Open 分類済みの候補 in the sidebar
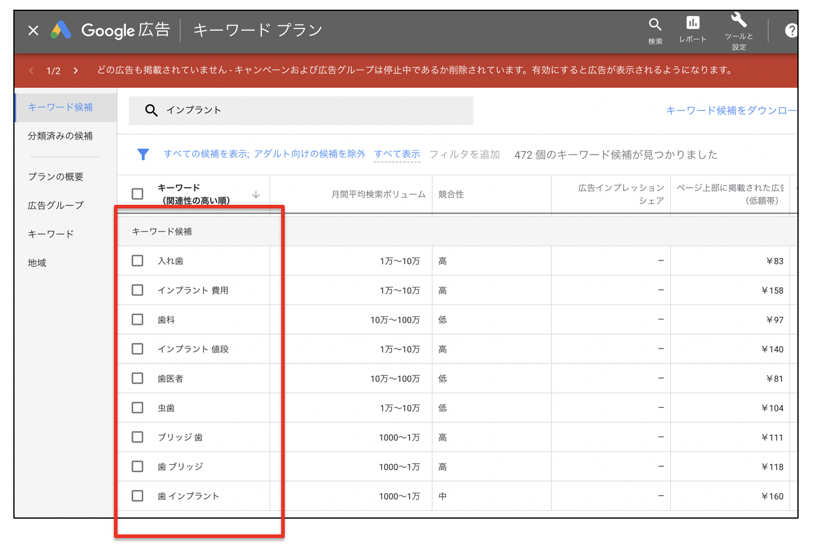Viewport: 818px width, 555px height. (x=60, y=136)
